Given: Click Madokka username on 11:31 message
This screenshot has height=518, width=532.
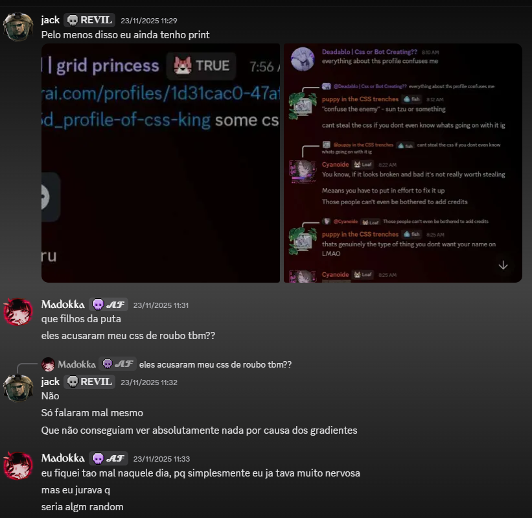Looking at the screenshot, I should coord(63,305).
